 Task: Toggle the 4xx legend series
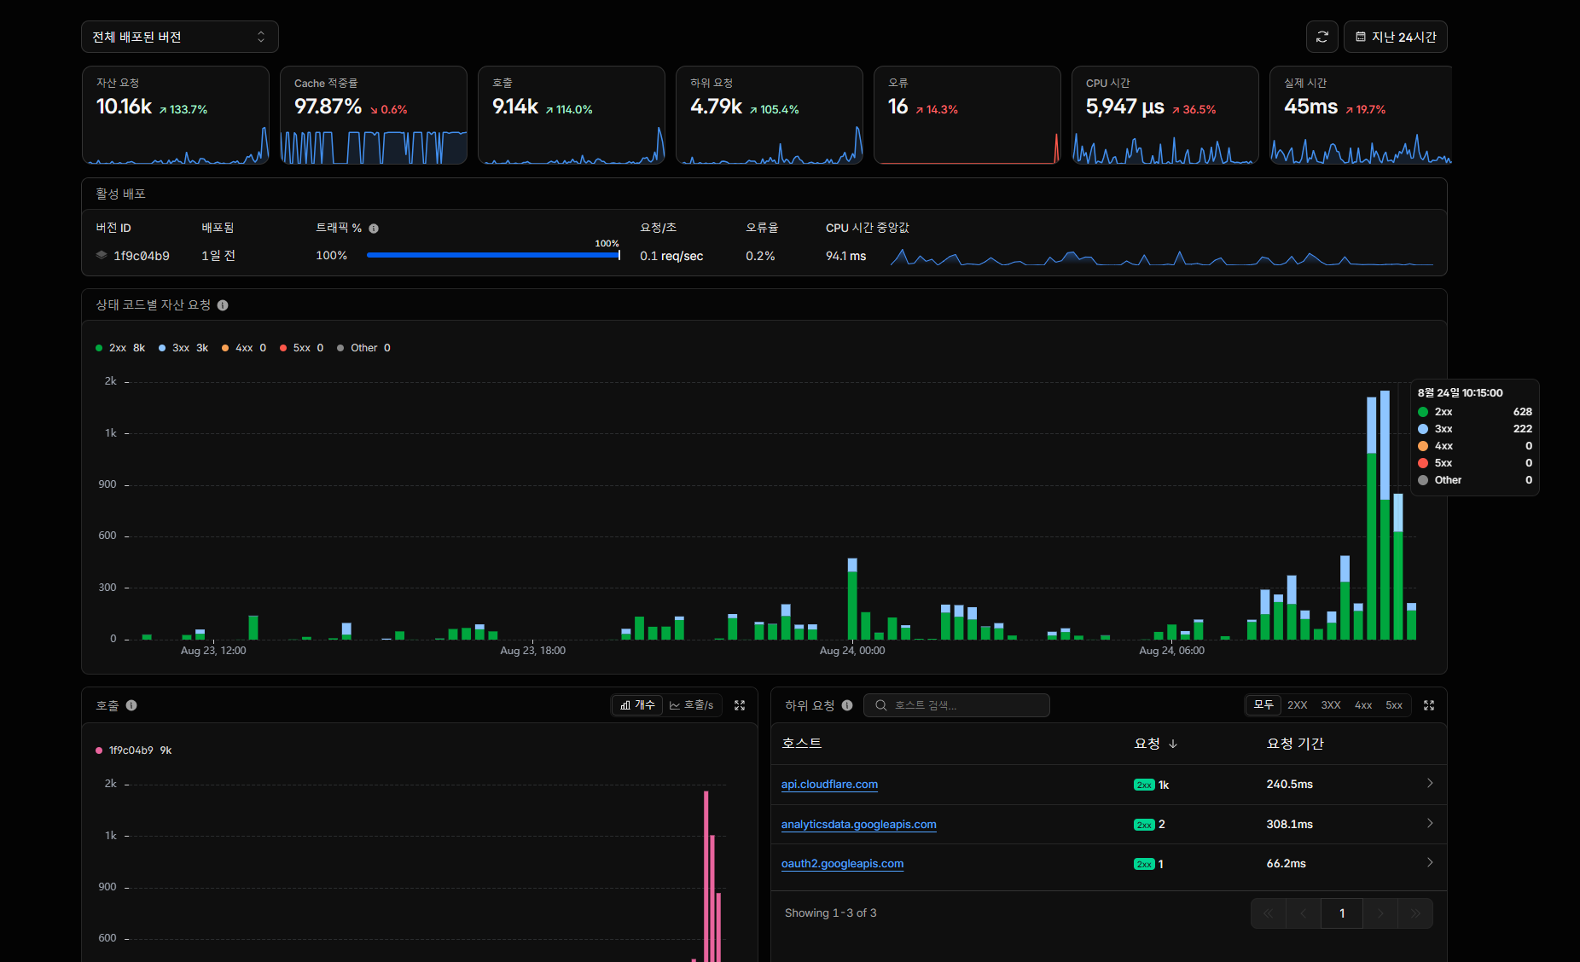pyautogui.click(x=244, y=348)
